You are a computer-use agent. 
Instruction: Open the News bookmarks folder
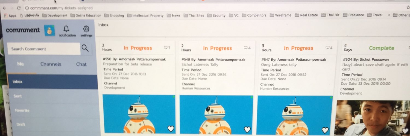(173, 16)
